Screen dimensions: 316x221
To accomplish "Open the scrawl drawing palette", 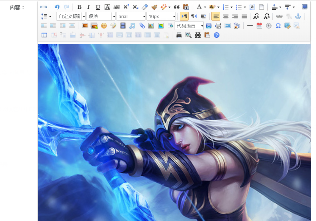I will (x=113, y=26).
